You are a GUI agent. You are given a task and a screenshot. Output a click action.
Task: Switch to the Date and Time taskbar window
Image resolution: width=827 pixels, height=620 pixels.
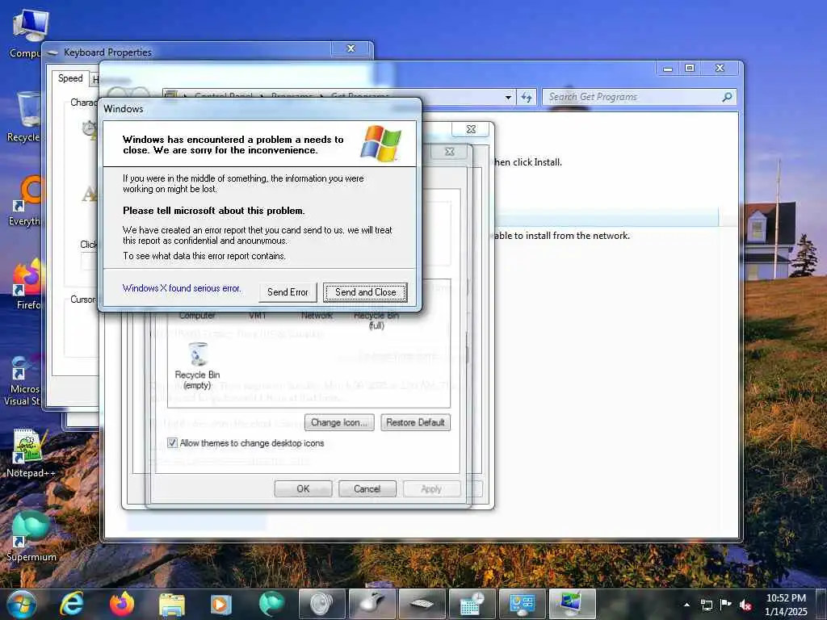472,604
